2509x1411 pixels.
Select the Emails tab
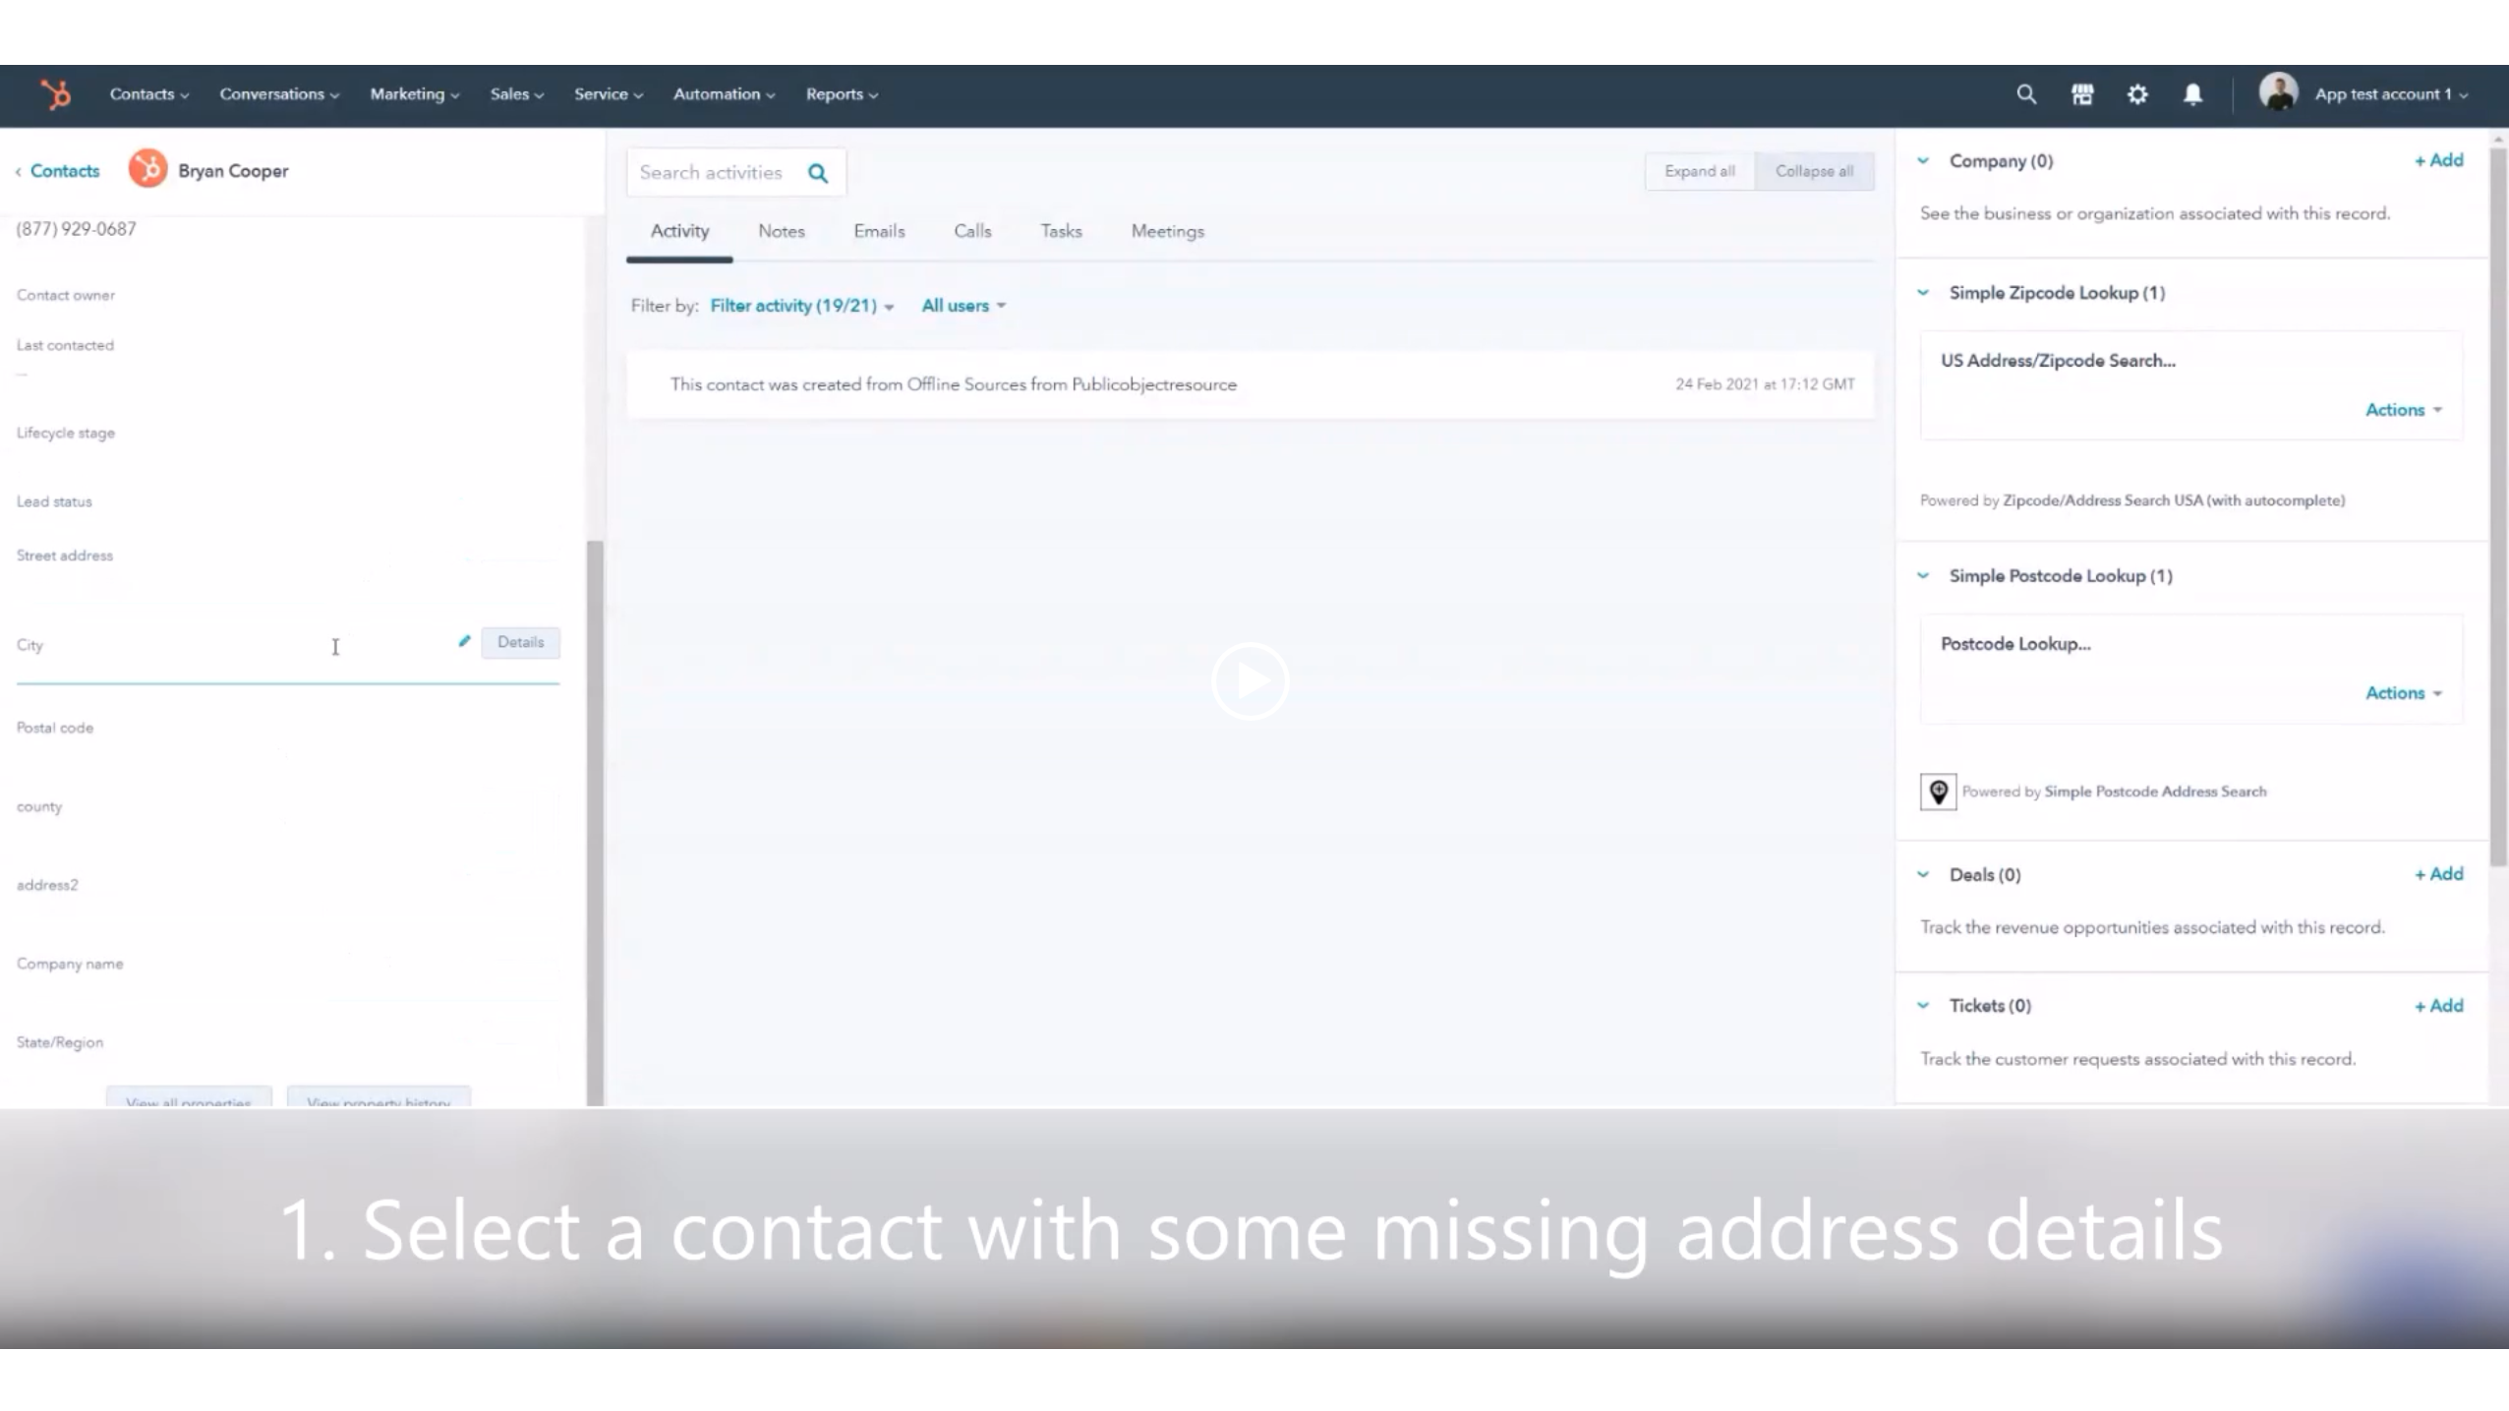[x=879, y=231]
